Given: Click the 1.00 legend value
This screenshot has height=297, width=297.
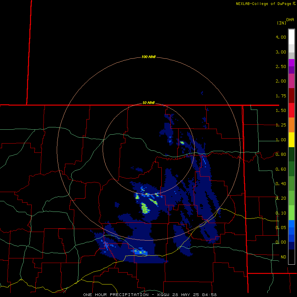Looking at the screenshot, I should click(x=281, y=140).
